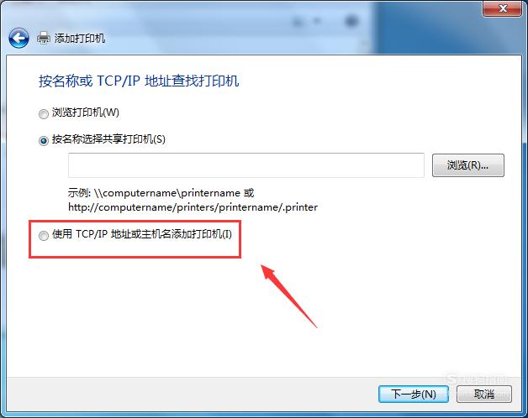Viewport: 528px width, 418px height.
Task: Click the 使用 TCP/IP 地址或主机名添加打印机(I) label
Action: tap(142, 234)
